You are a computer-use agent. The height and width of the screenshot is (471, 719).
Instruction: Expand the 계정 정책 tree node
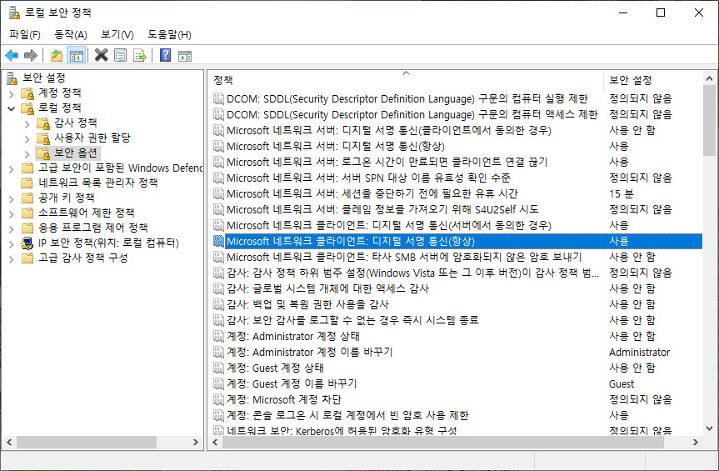click(x=12, y=94)
